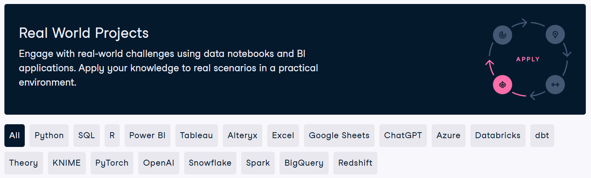Select the All filter chip
591x178 pixels.
coord(14,135)
